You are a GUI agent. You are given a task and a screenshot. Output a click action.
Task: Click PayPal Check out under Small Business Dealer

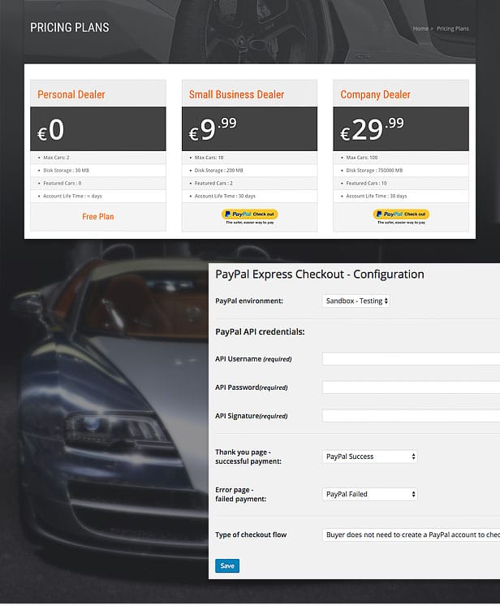coord(249,214)
